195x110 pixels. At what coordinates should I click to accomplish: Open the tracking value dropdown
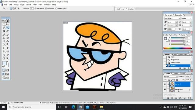(x=191, y=25)
